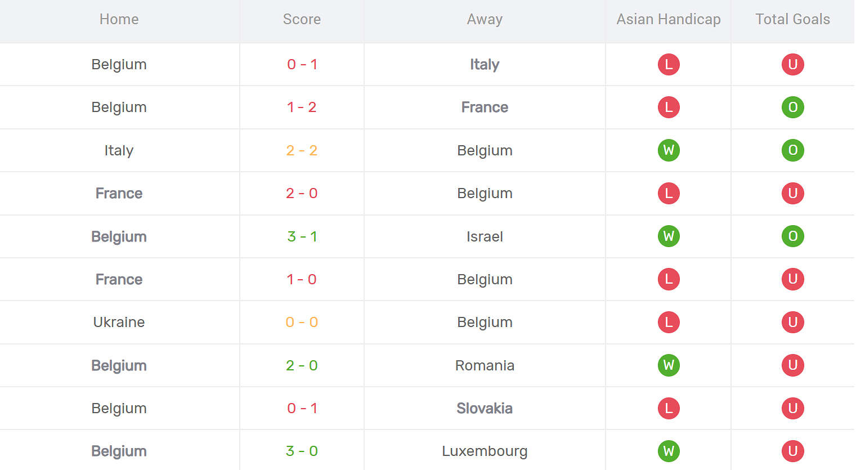Click the L handicap badge for Ukraine vs Belgium
The width and height of the screenshot is (856, 470).
click(669, 322)
